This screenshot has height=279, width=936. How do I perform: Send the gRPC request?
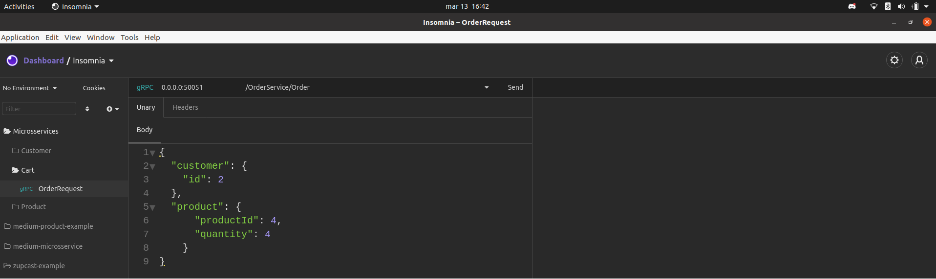pos(515,87)
